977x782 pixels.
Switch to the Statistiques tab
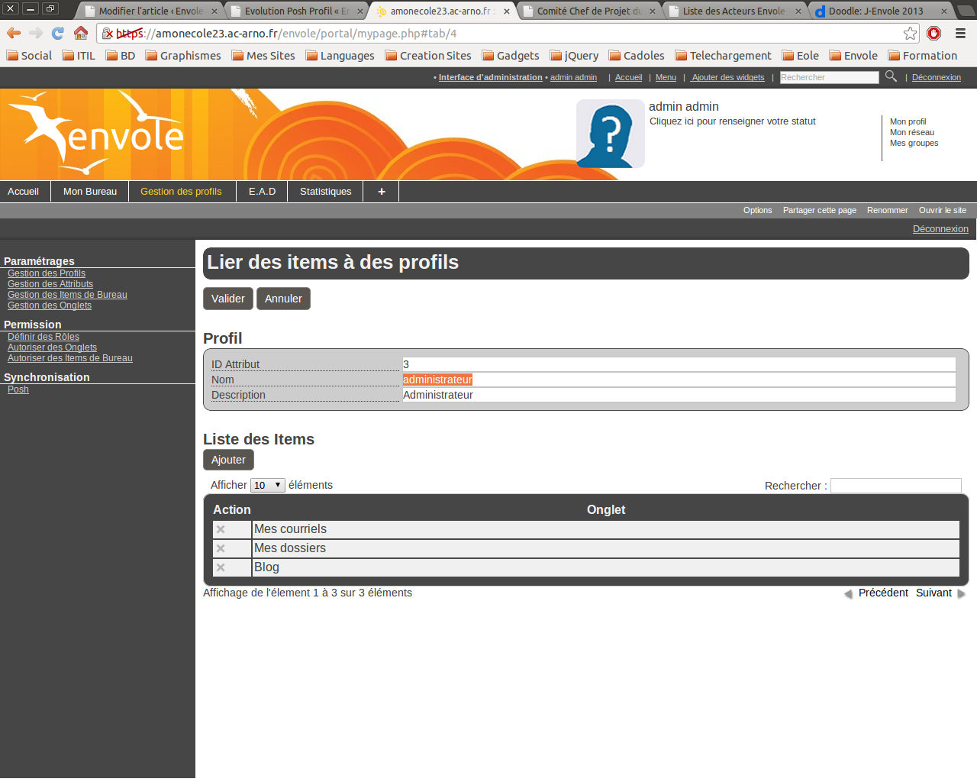325,192
